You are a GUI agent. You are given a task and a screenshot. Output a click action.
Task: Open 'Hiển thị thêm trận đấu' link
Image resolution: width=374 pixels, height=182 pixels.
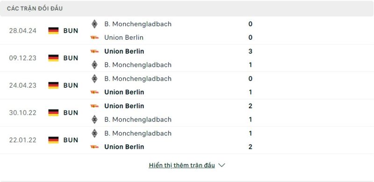[x=182, y=165]
